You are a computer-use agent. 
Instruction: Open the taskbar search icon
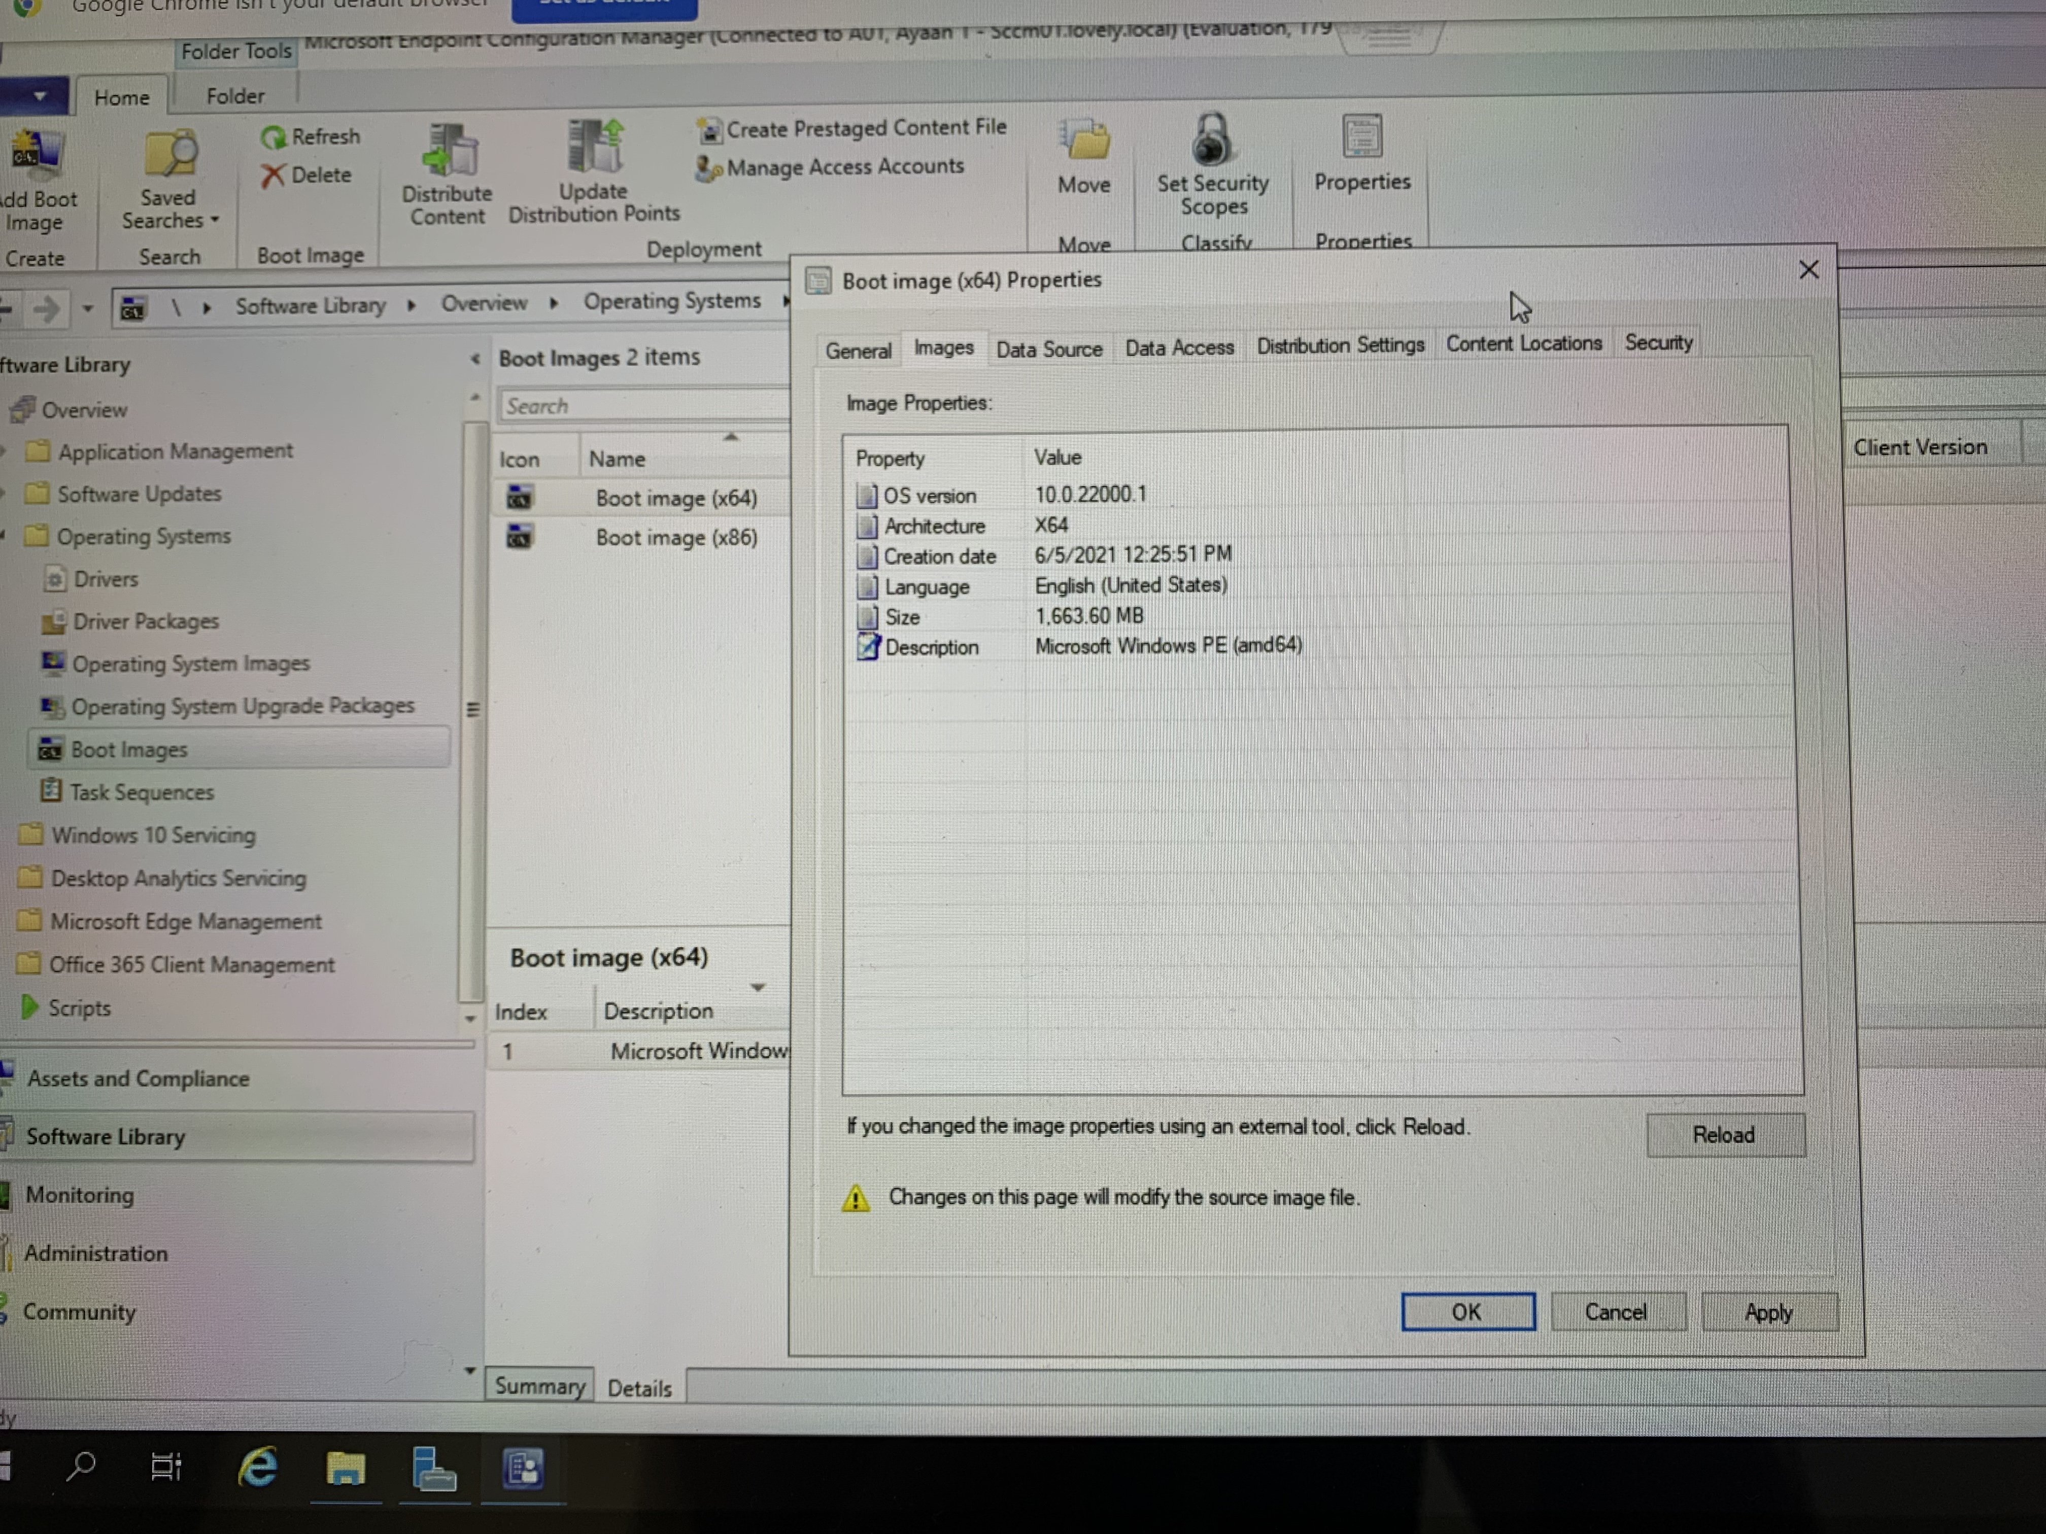click(x=81, y=1466)
